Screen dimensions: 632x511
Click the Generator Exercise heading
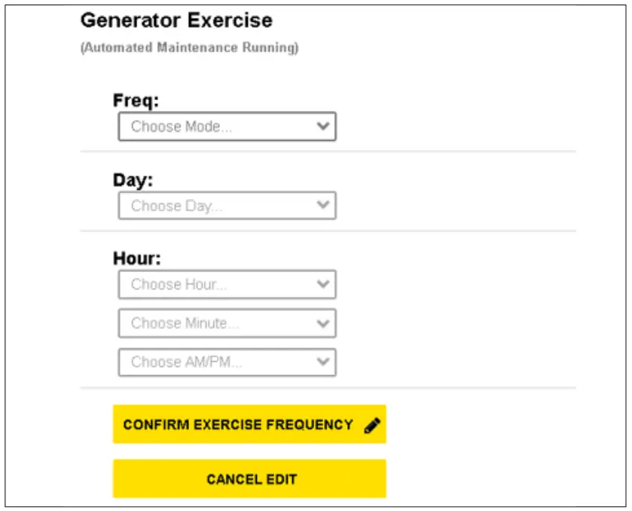click(176, 20)
